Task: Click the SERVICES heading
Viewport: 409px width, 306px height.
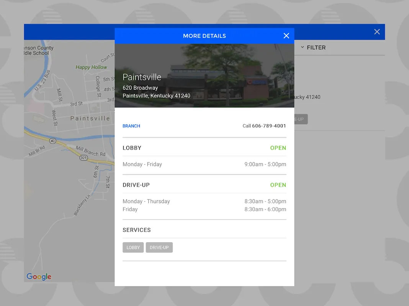Action: tap(137, 230)
